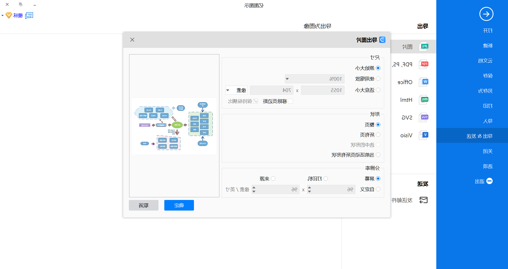This screenshot has height=269, width=508.
Task: Select the Office Word export icon
Action: coord(424,82)
